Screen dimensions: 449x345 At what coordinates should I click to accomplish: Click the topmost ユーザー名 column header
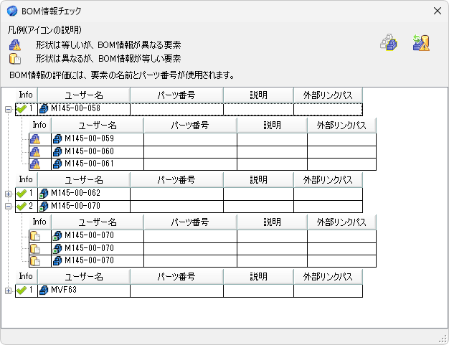pos(84,95)
